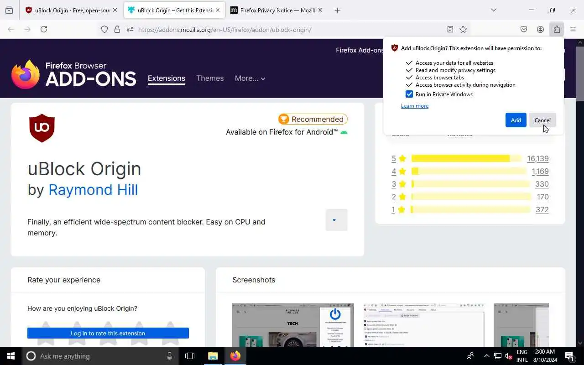Switch to Firefox Privacy Notice tab
The height and width of the screenshot is (365, 584).
pos(276,10)
